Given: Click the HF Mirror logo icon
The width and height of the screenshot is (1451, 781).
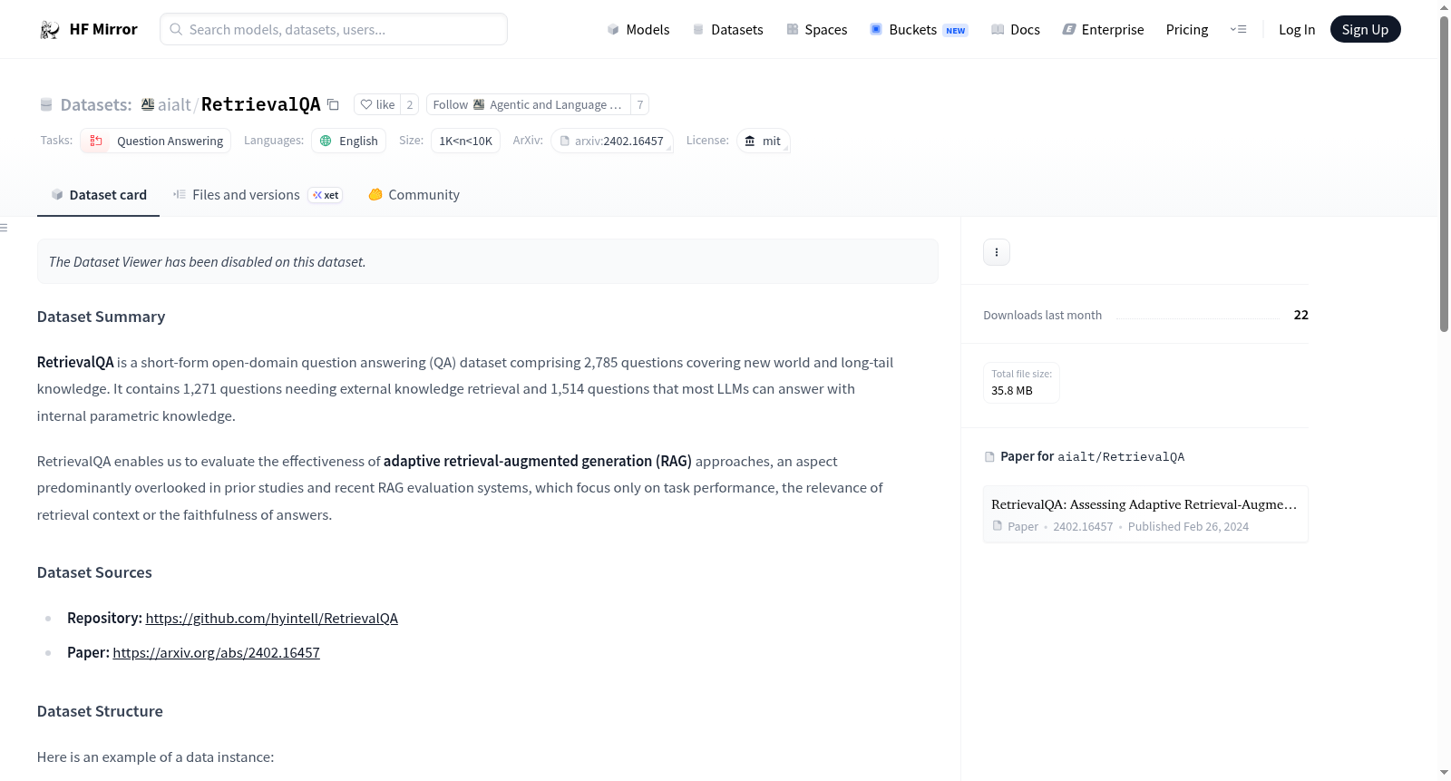Looking at the screenshot, I should click(50, 29).
